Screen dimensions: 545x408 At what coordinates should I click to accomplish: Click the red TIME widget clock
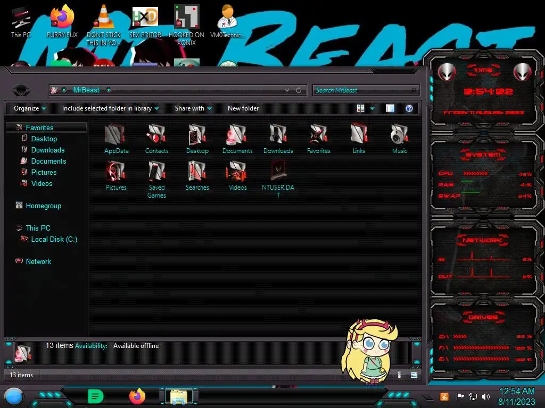tap(489, 91)
